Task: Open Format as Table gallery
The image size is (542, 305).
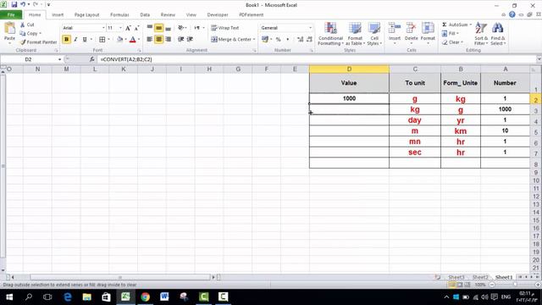Action: pyautogui.click(x=355, y=34)
